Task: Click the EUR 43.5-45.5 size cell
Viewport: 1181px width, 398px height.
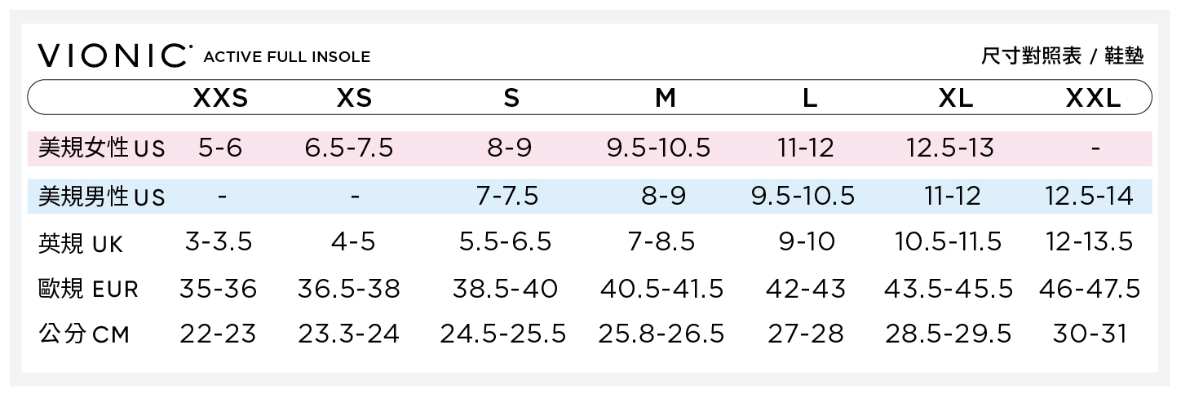Action: pyautogui.click(x=949, y=289)
